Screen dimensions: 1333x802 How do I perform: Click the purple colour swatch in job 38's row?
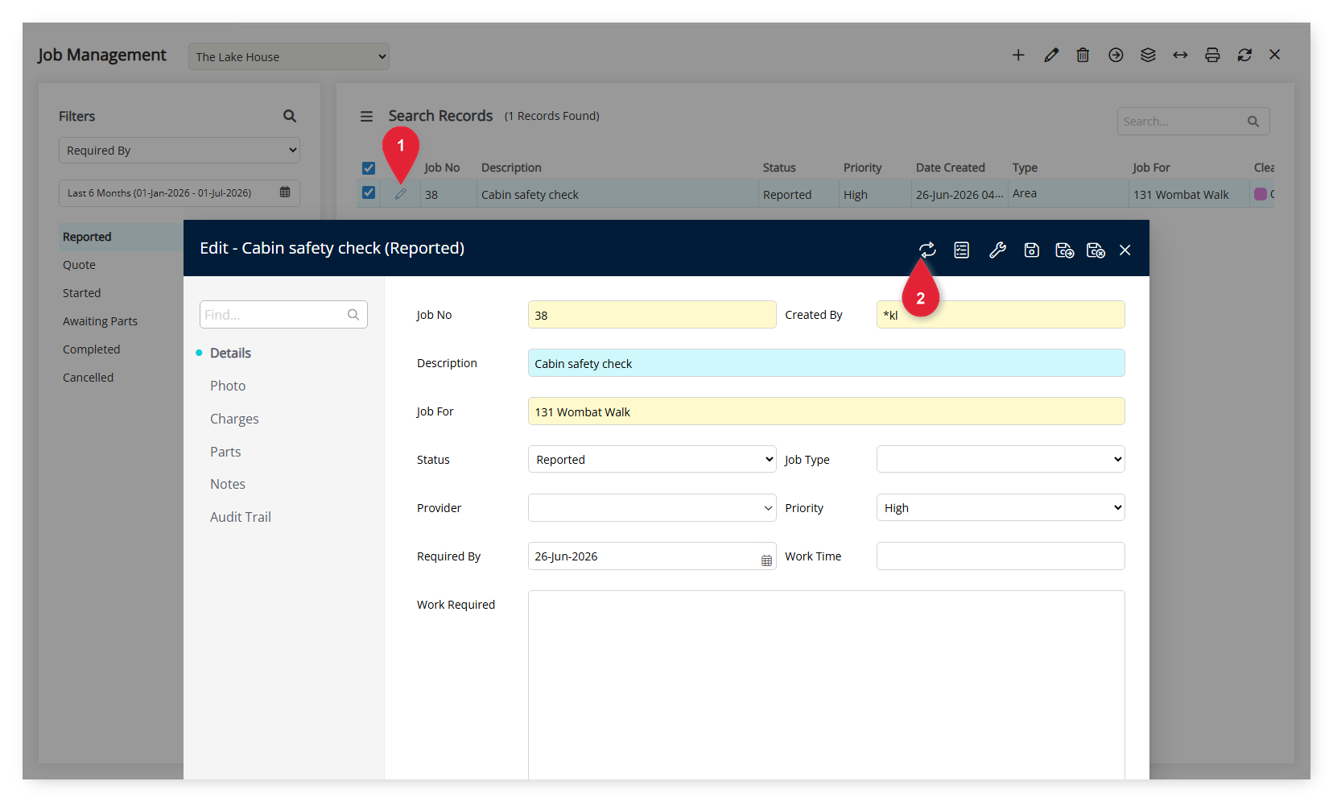(1261, 194)
